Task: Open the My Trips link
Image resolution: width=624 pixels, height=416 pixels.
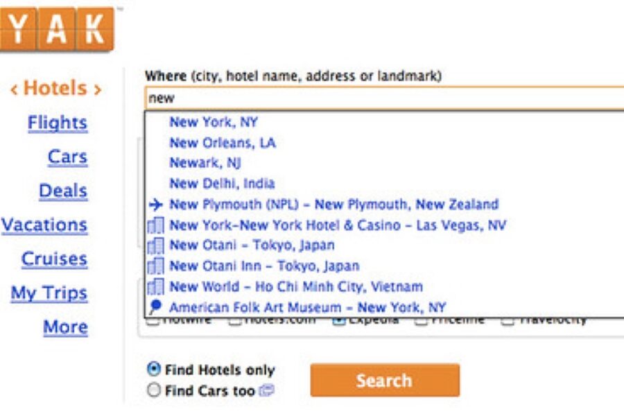Action: pyautogui.click(x=49, y=293)
